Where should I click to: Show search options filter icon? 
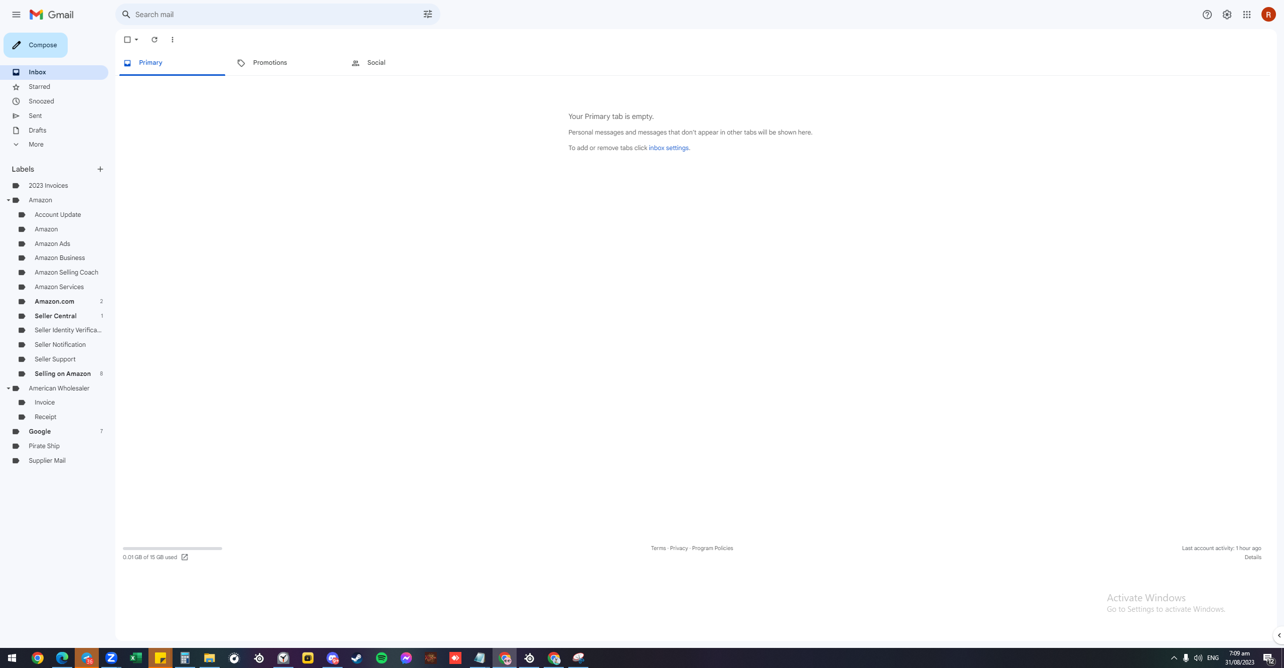(x=427, y=15)
